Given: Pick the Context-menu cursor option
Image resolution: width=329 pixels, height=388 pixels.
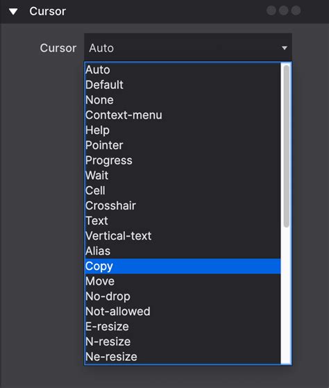Looking at the screenshot, I should [x=183, y=115].
